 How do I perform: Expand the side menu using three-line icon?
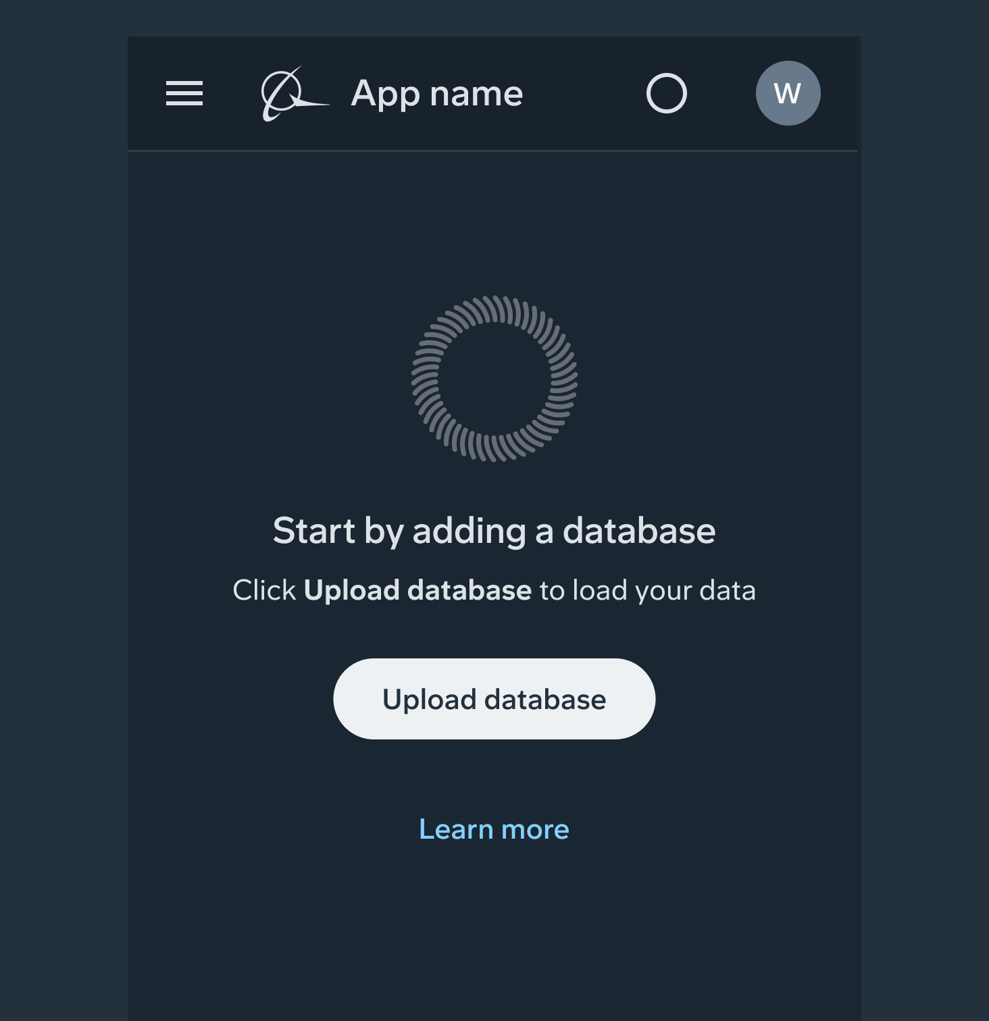(x=184, y=93)
